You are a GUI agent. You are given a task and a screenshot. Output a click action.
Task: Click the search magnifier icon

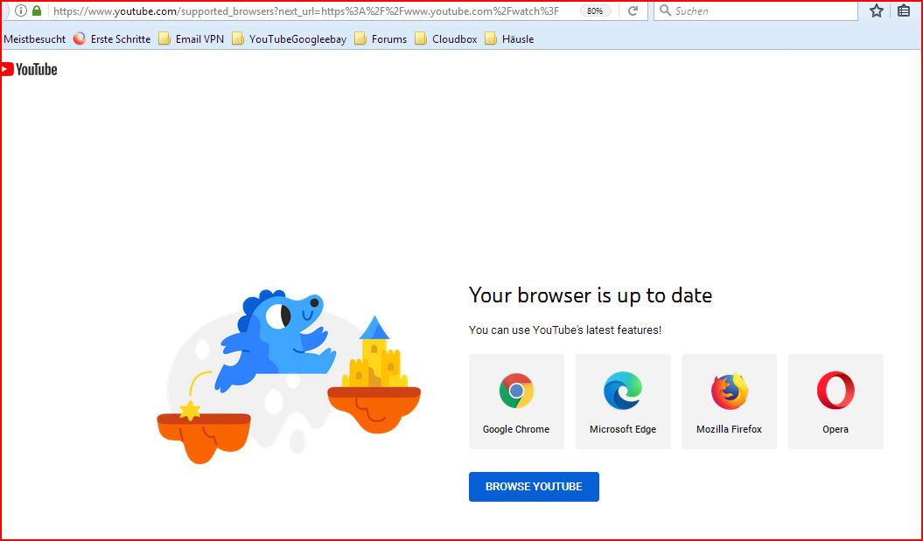tap(665, 10)
